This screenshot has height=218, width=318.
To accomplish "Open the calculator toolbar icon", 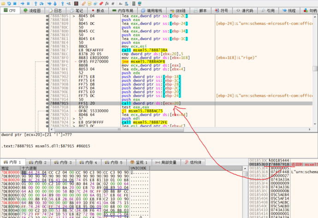I will tap(133, 3).
